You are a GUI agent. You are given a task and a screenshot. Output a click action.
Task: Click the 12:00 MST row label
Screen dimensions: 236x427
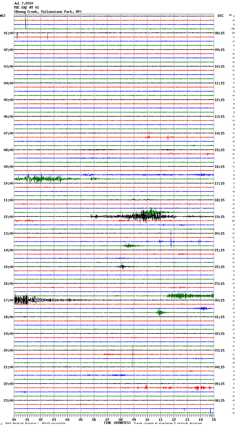tap(9, 217)
